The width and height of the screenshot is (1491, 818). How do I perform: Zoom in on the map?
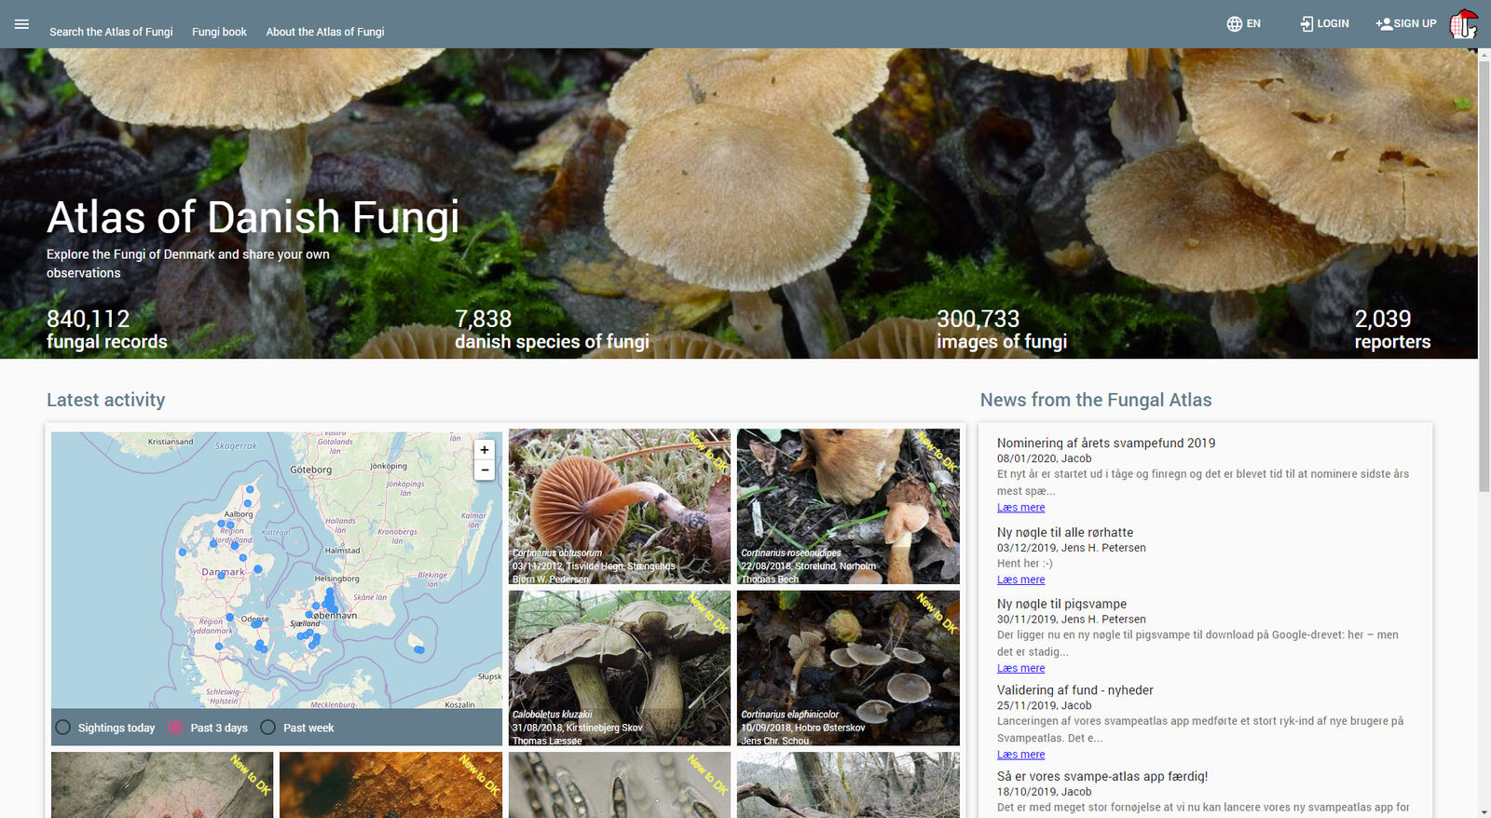[485, 450]
